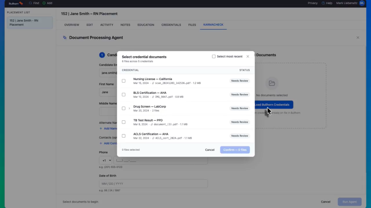Switch to the Notes tab
The height and width of the screenshot is (208, 371).
click(125, 25)
